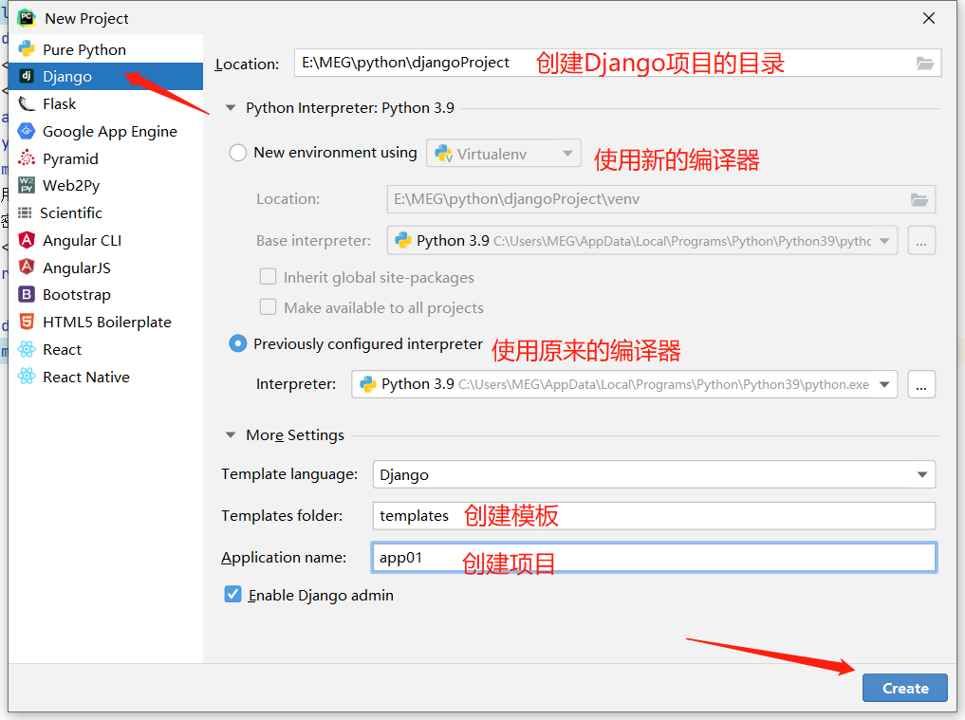This screenshot has height=720, width=965.
Task: Toggle Inherit global site-packages checkbox
Action: tap(268, 277)
